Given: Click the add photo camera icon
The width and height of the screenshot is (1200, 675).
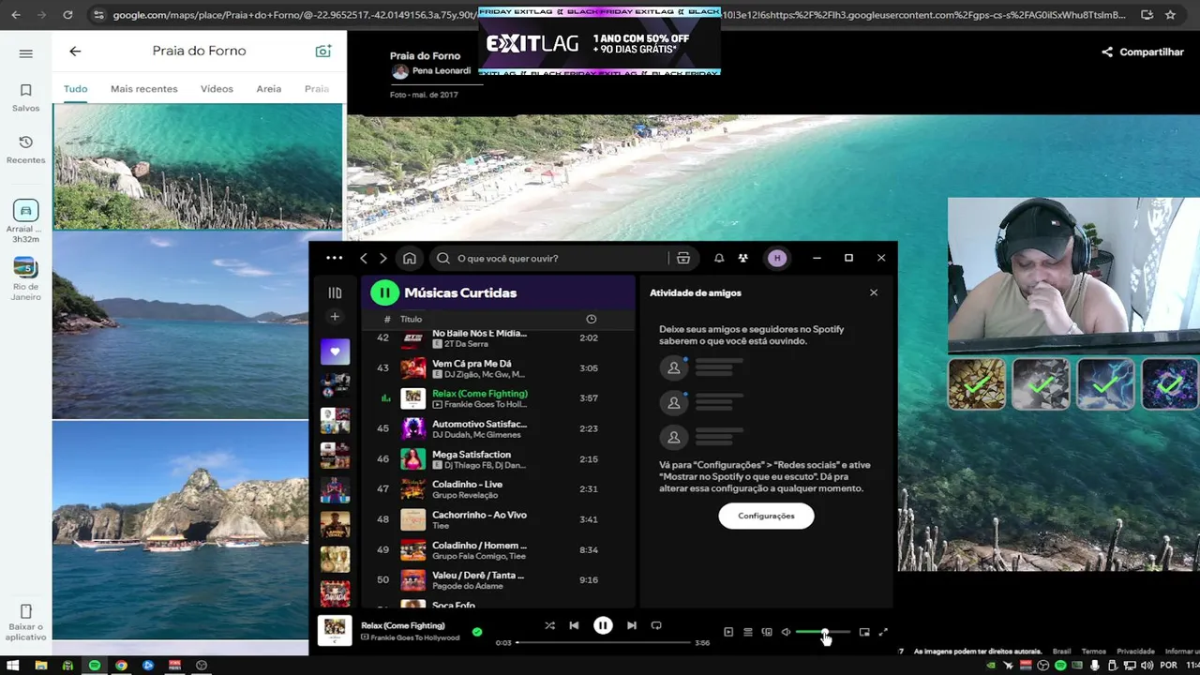Looking at the screenshot, I should click(x=323, y=52).
